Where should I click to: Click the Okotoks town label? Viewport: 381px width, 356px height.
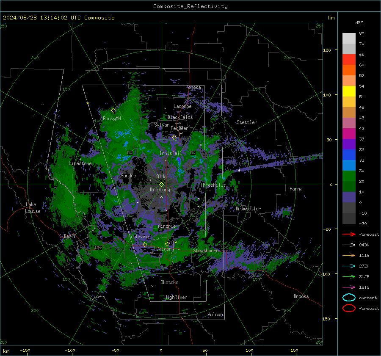(x=169, y=282)
